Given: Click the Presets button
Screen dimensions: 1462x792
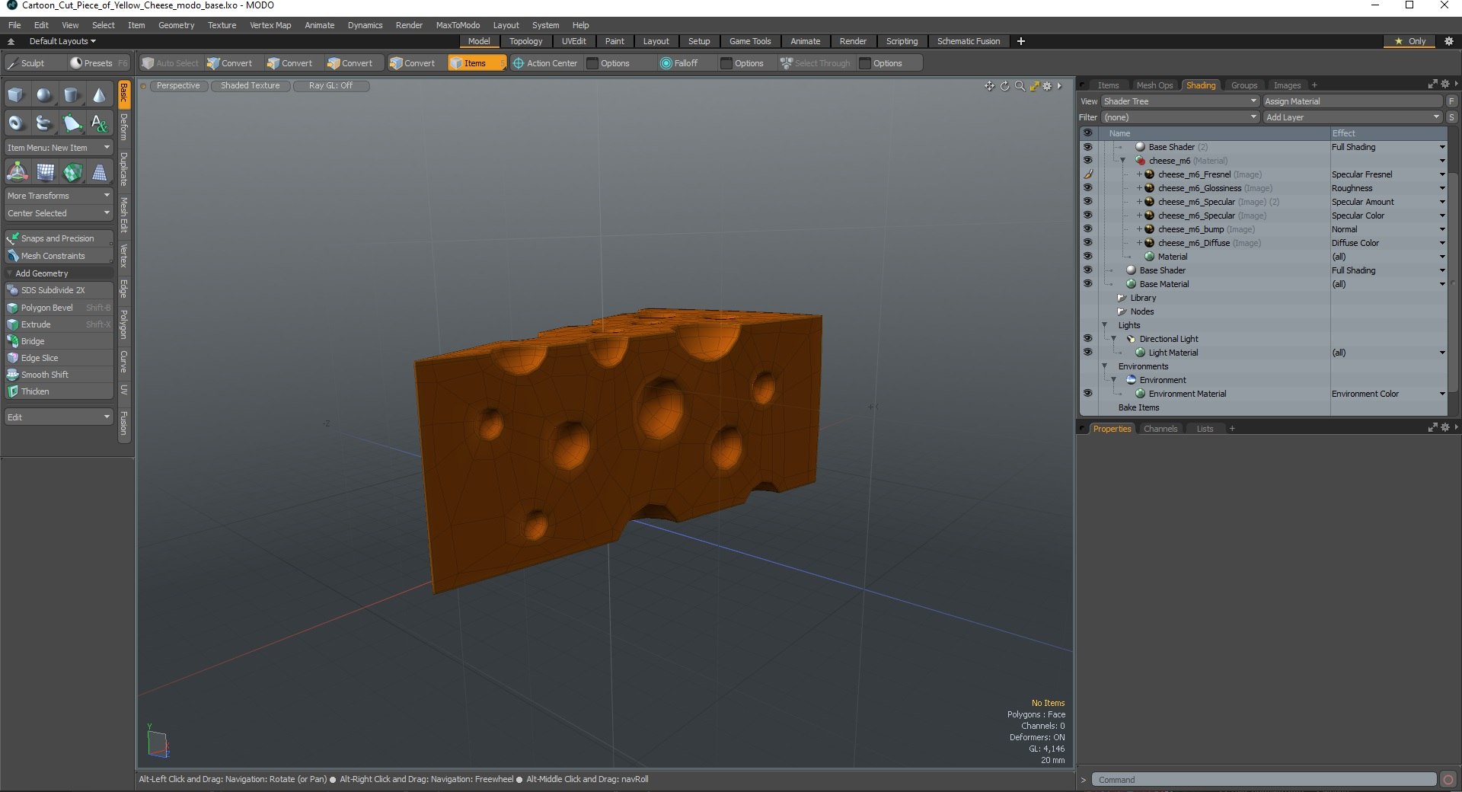Looking at the screenshot, I should click(97, 63).
